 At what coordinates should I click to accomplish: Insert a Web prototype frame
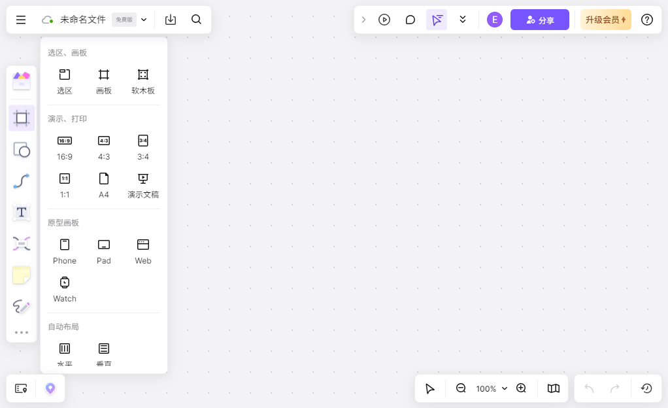point(143,252)
